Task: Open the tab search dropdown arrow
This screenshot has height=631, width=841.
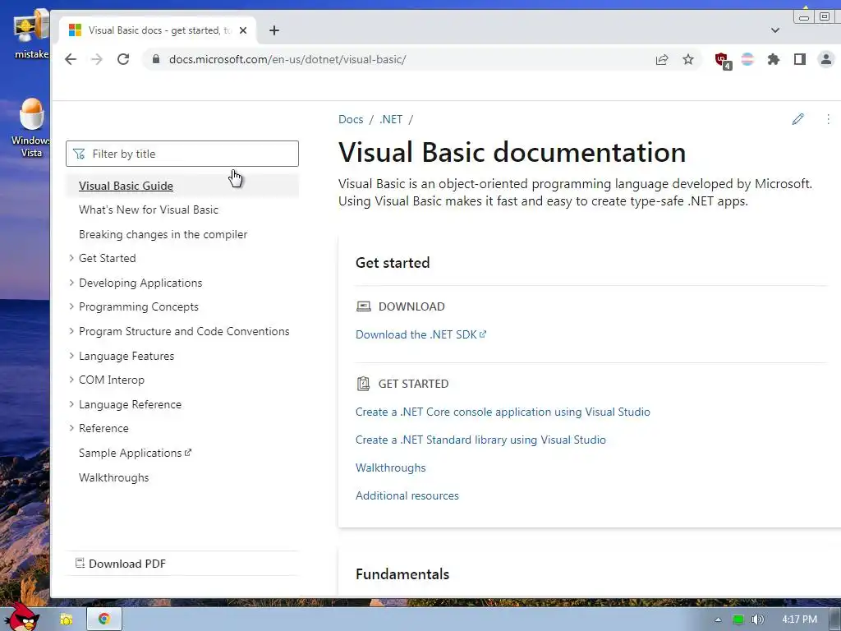Action: tap(775, 30)
